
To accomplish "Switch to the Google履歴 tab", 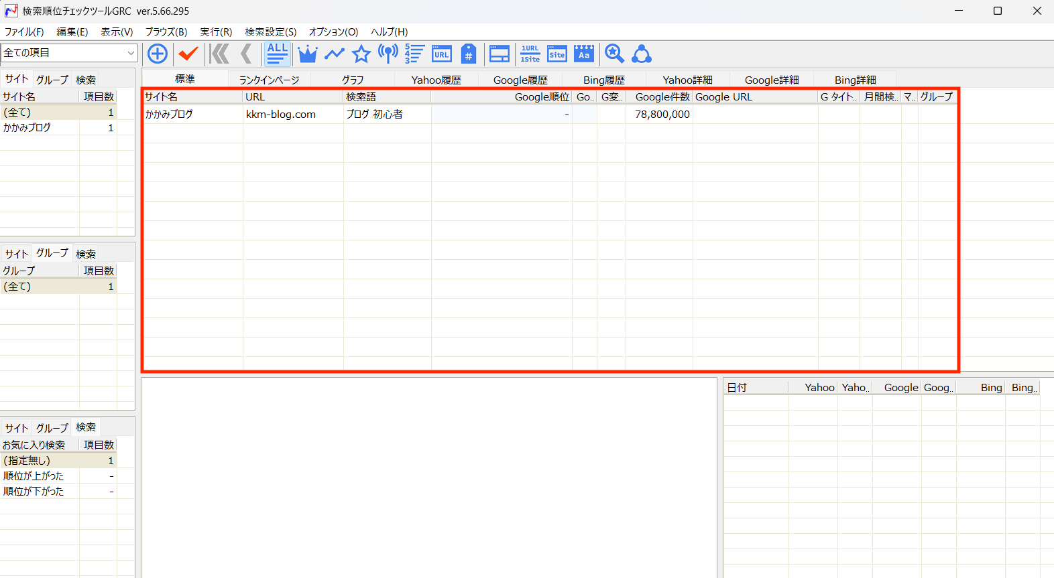I will pyautogui.click(x=520, y=80).
